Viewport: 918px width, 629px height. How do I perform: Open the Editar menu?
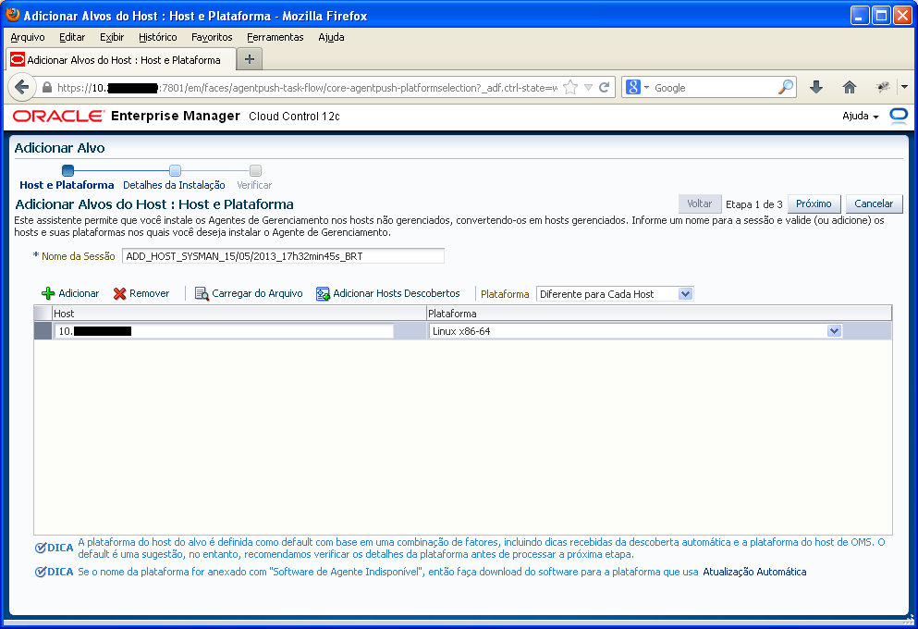pos(72,37)
